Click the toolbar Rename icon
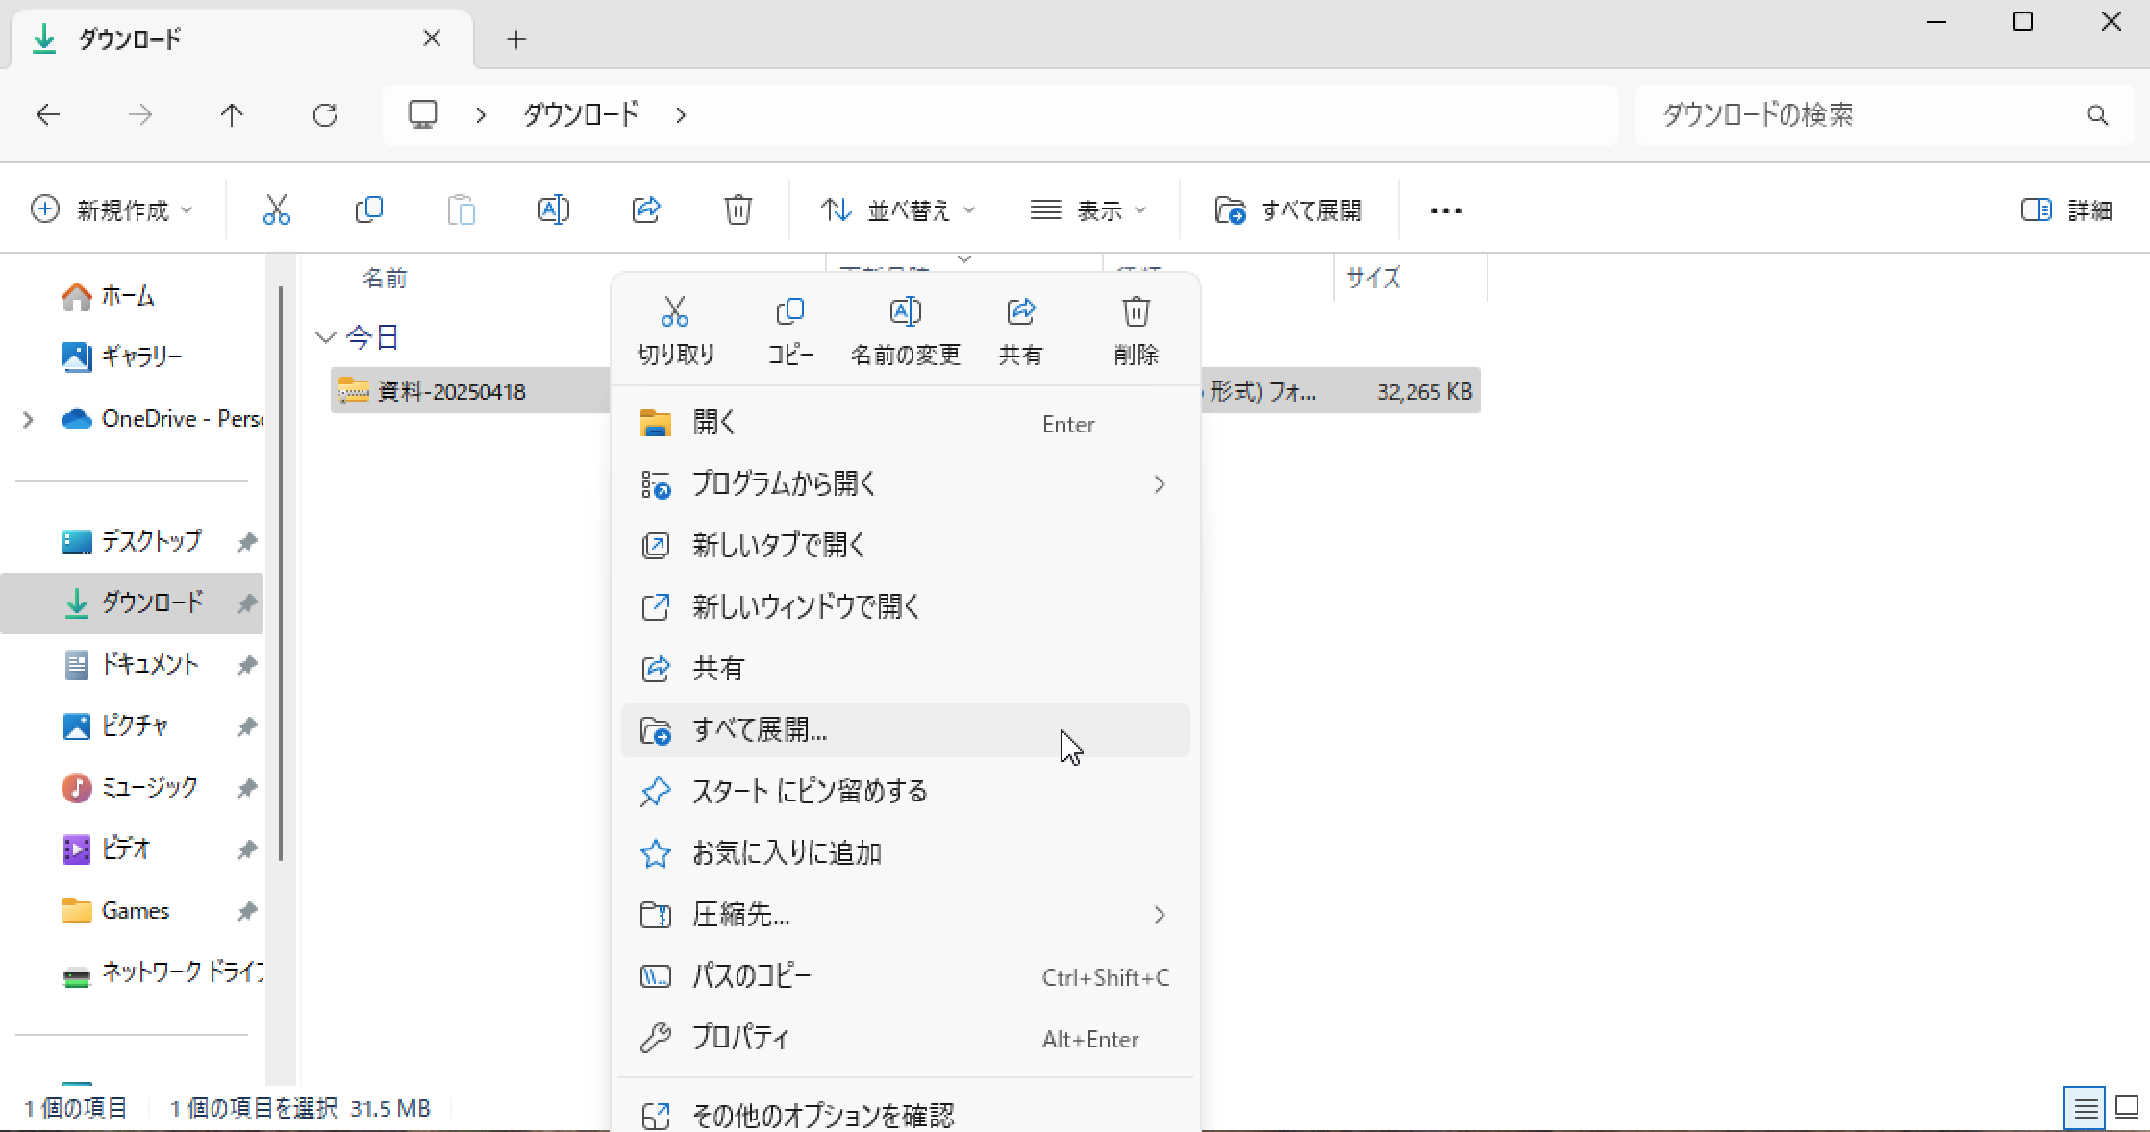 [x=554, y=209]
